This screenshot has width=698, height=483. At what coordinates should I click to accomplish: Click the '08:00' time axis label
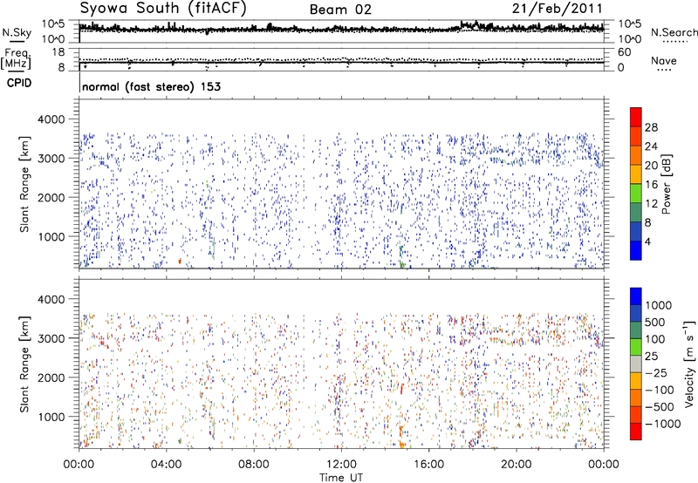point(254,465)
